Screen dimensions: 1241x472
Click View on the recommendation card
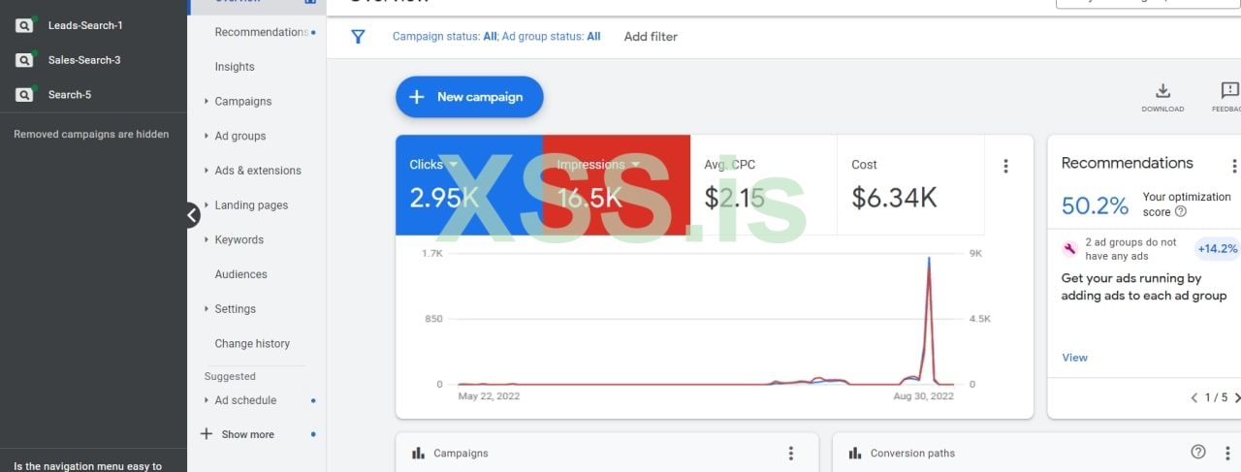pos(1074,358)
